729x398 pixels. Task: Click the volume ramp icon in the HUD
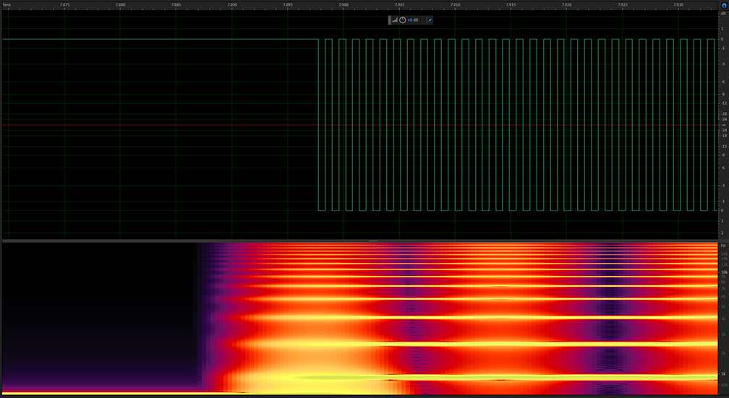[395, 20]
